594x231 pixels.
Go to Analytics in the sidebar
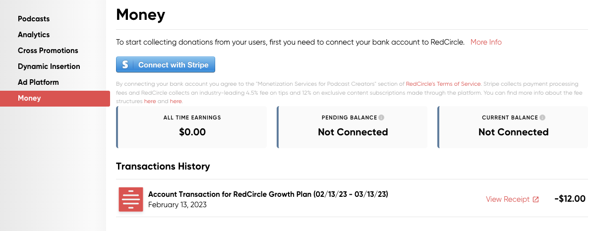[34, 35]
